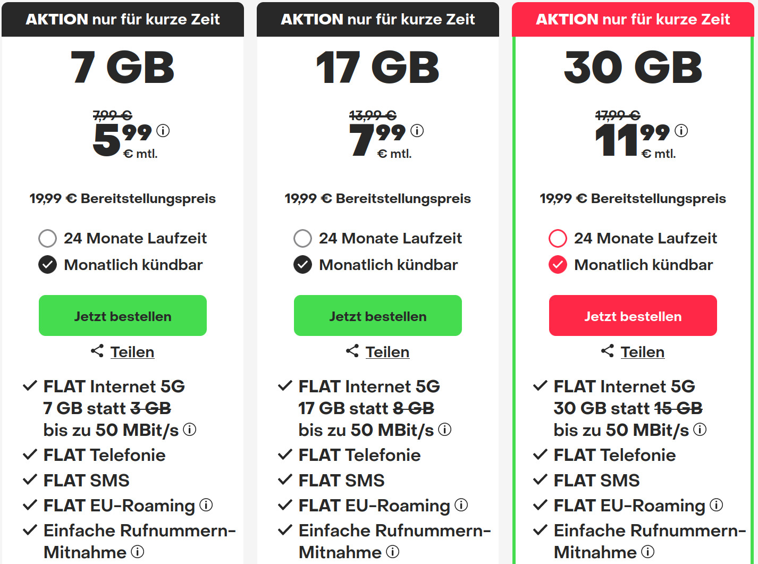
Task: Open the Teilen link under the 30 GB plan
Action: (643, 351)
